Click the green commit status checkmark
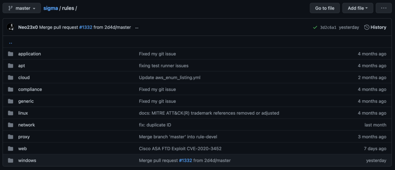Image resolution: width=395 pixels, height=170 pixels. point(315,27)
